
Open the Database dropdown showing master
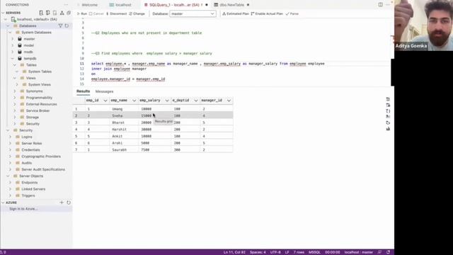[193, 13]
